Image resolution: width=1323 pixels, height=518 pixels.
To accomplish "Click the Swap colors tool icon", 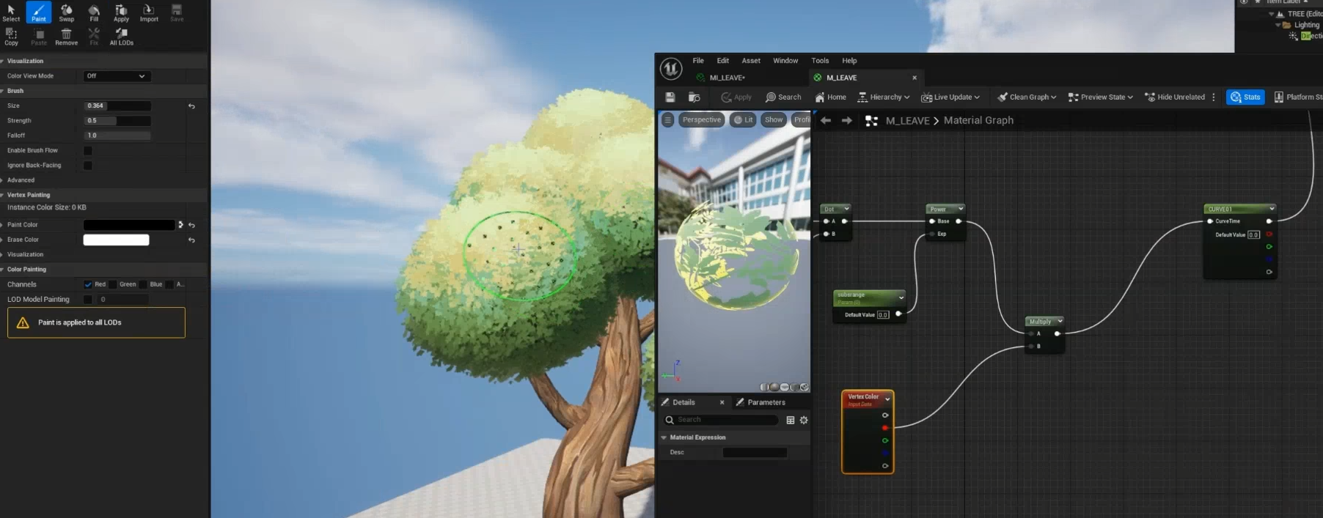I will [66, 12].
